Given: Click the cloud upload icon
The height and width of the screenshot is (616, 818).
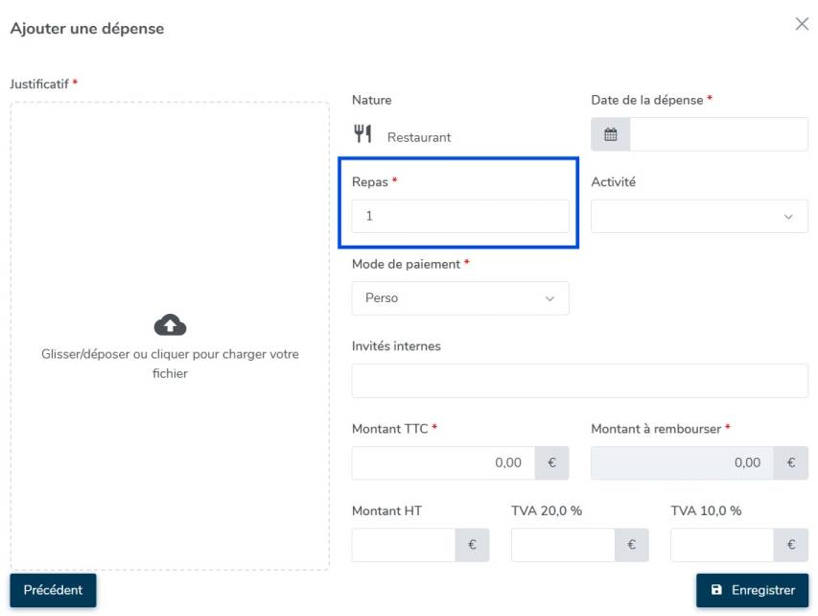Looking at the screenshot, I should [170, 324].
